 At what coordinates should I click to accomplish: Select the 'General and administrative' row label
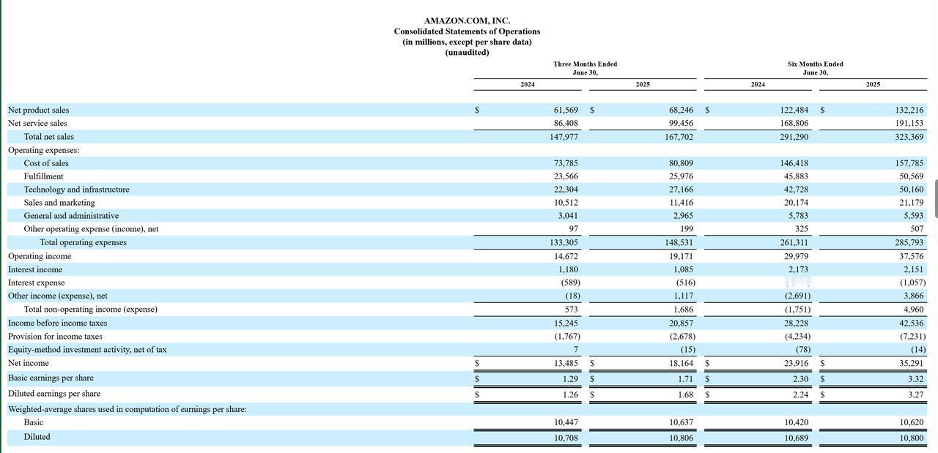click(x=71, y=216)
